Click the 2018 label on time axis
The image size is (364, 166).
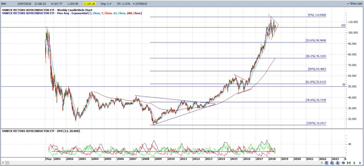(272, 159)
